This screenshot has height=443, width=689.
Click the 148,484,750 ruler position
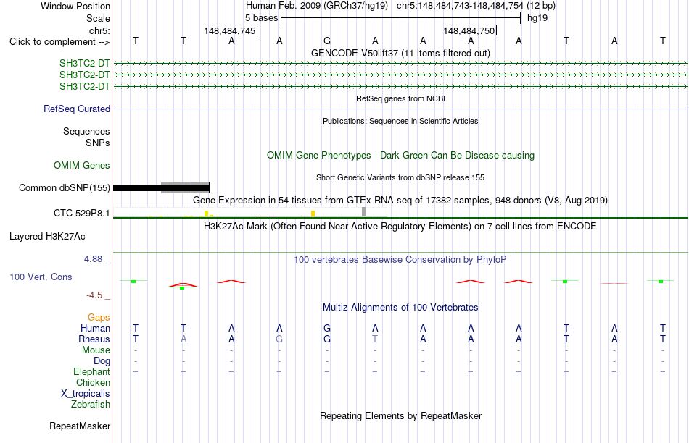469,30
